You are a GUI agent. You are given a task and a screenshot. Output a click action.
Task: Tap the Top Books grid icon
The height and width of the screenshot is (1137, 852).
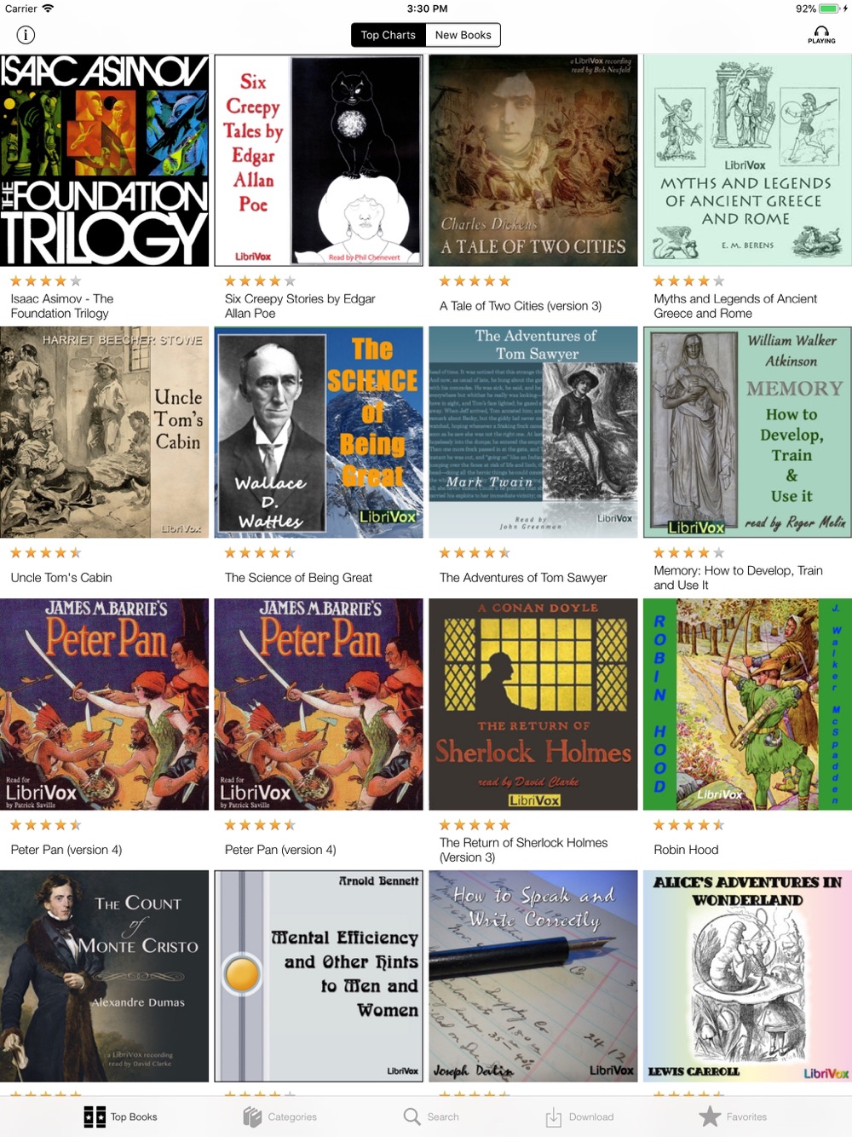tap(95, 1117)
